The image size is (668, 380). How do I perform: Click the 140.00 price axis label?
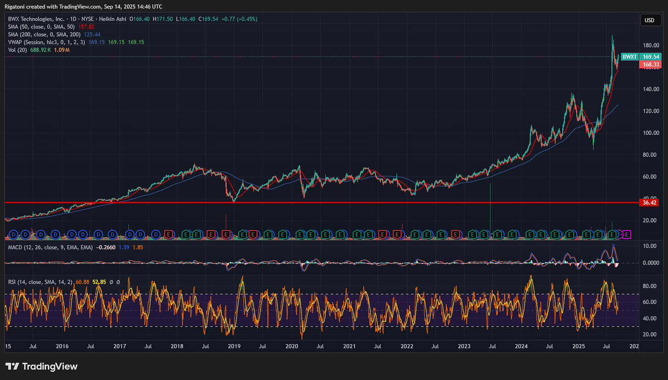point(651,89)
